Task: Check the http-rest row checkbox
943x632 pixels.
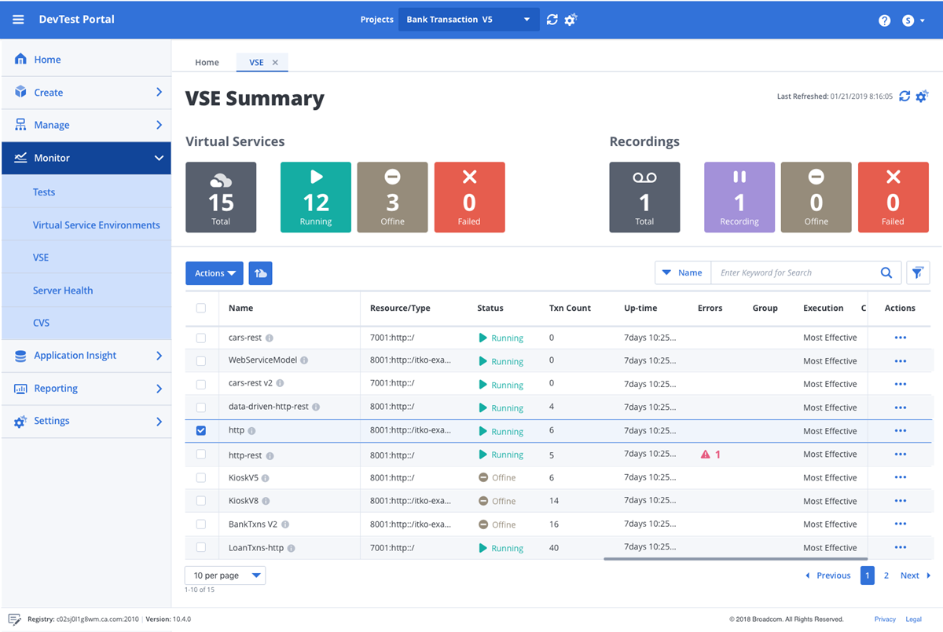Action: [201, 455]
